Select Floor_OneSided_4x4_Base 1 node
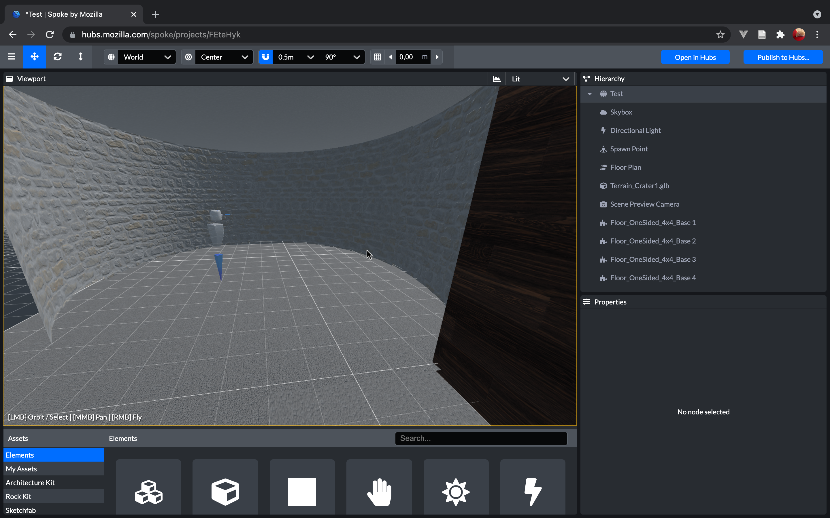This screenshot has width=830, height=518. click(703, 223)
